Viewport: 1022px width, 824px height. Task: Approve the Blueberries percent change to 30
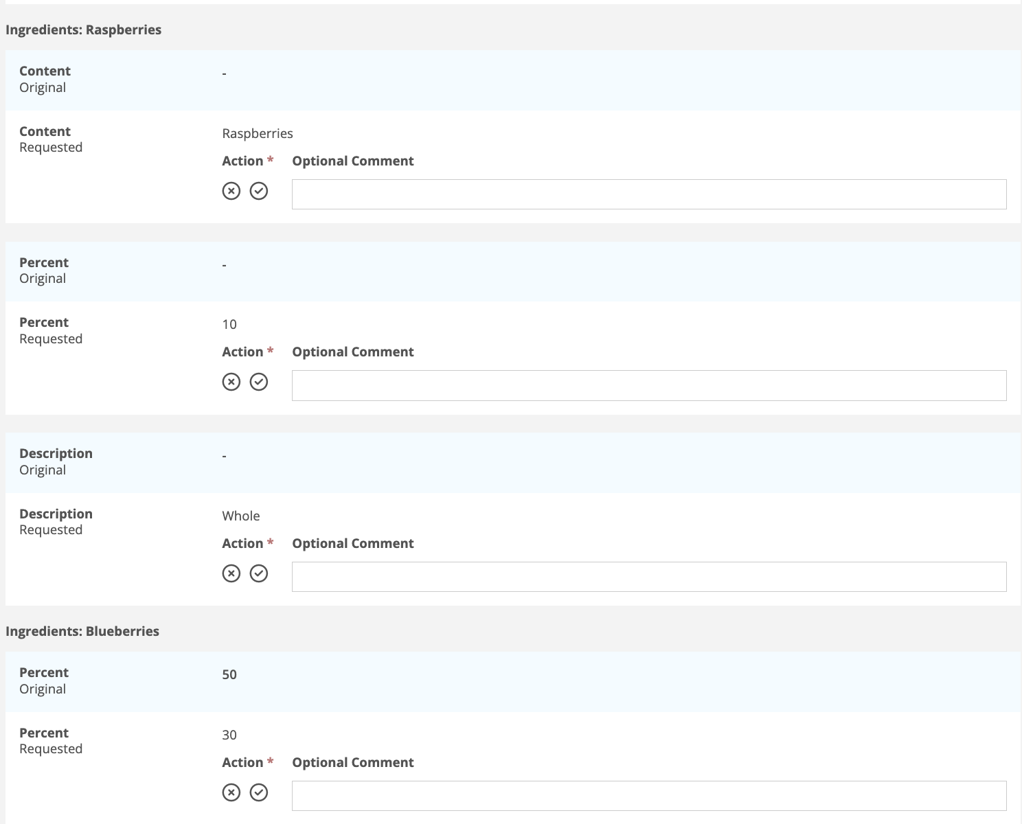tap(259, 792)
